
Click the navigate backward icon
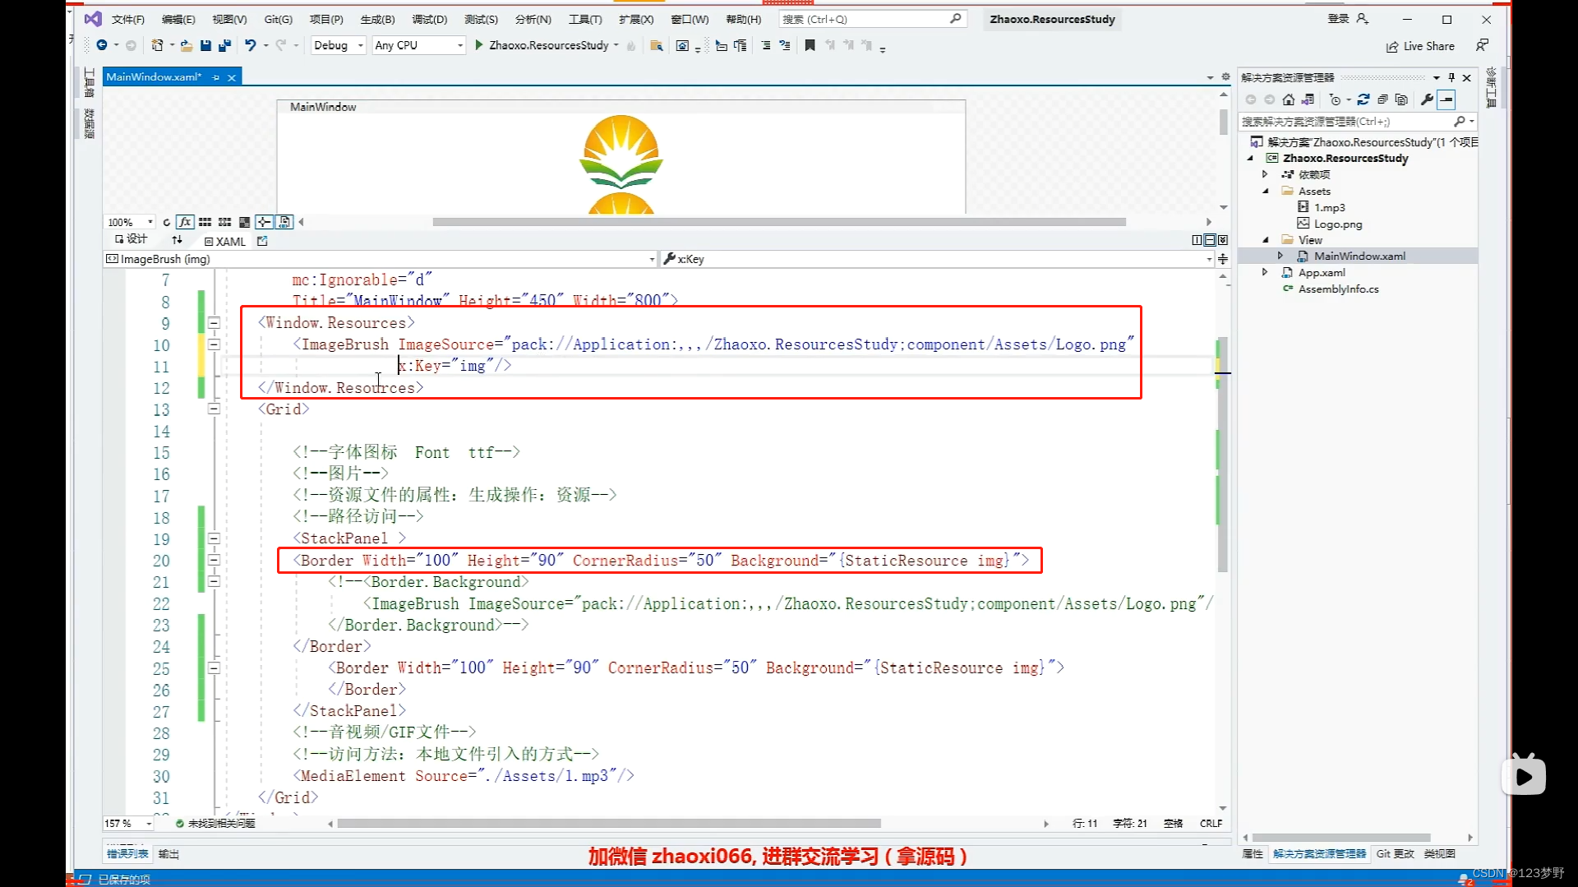pos(102,46)
